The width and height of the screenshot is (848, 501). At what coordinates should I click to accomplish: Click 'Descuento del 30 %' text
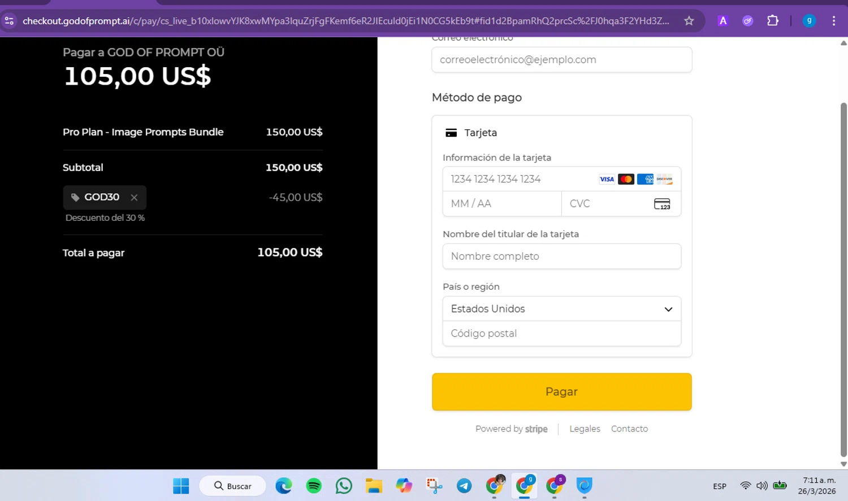coord(105,218)
